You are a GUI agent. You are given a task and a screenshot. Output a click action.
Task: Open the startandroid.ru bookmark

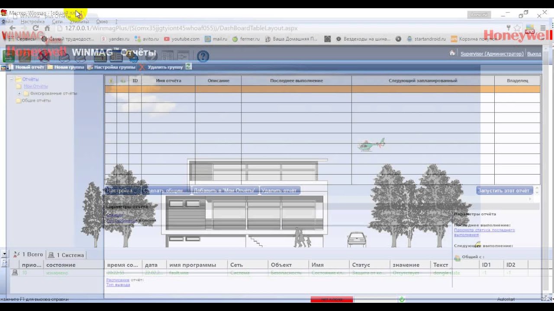[x=426, y=39]
